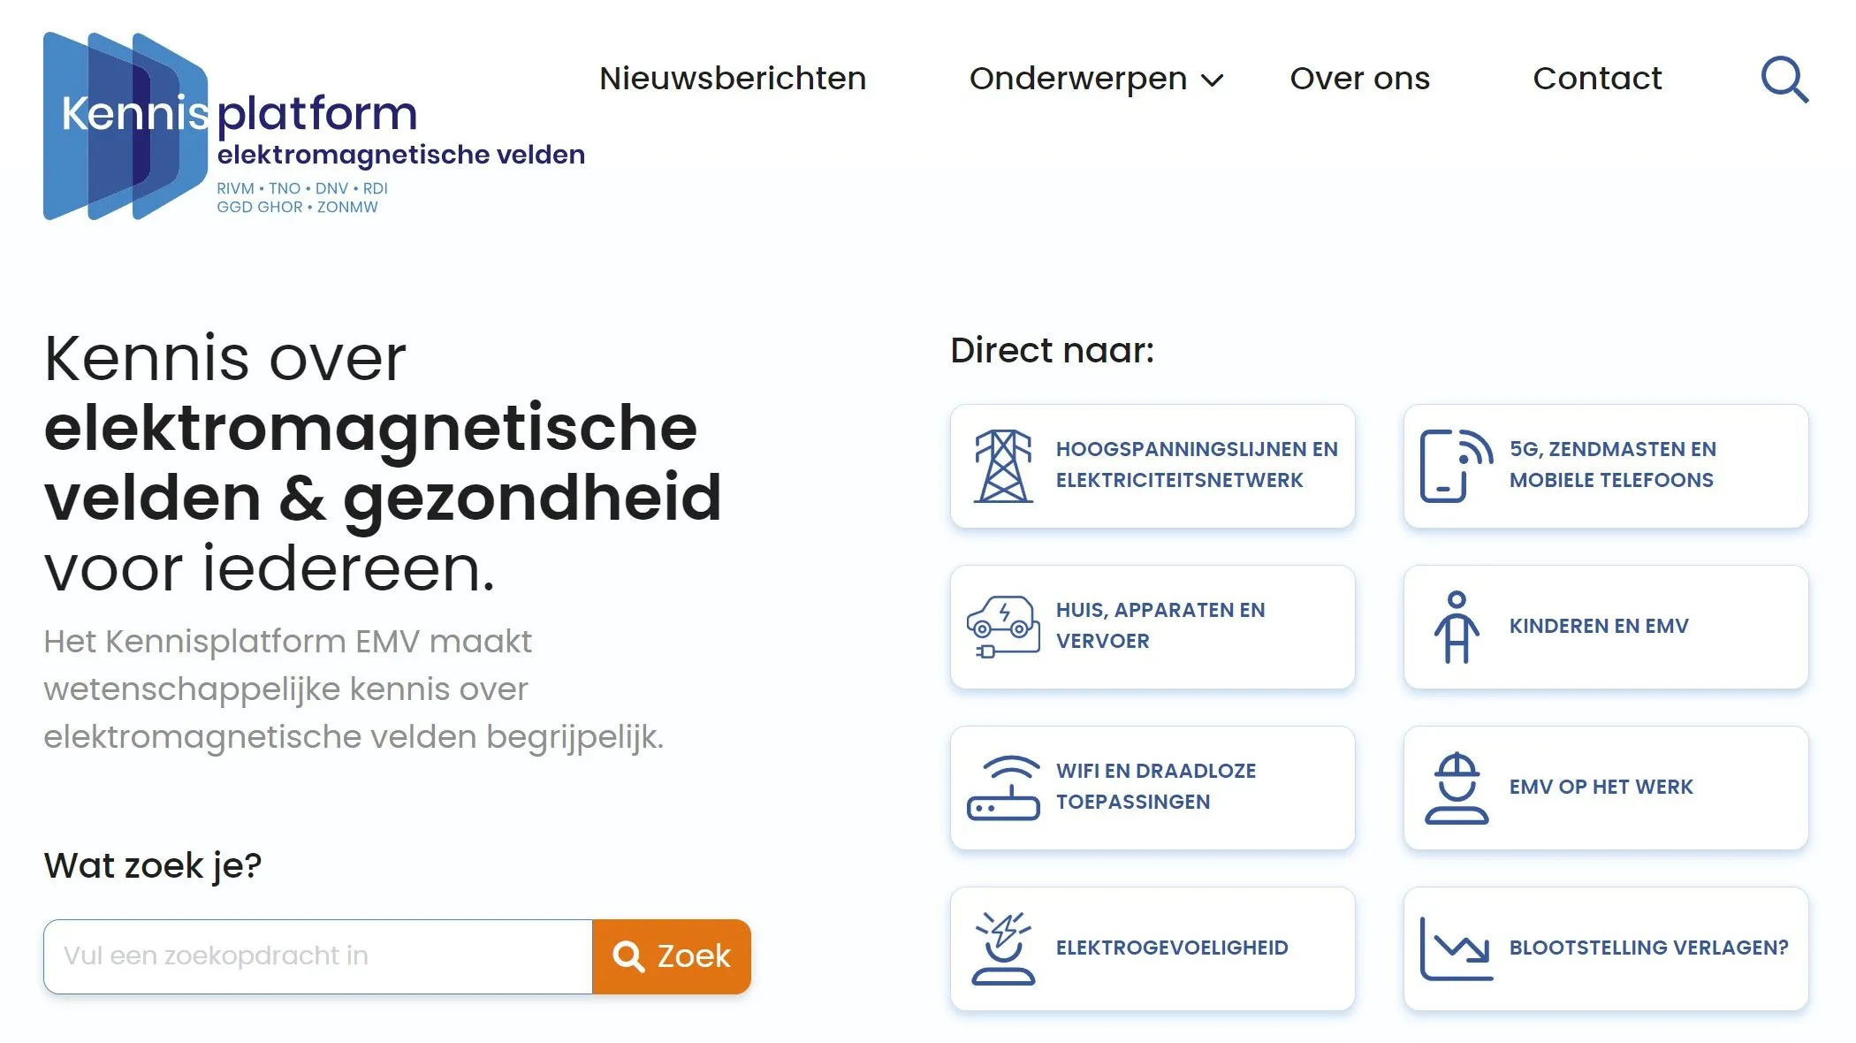Screen dimensions: 1856x1043
Task: Open the Over ons page
Action: [1359, 79]
